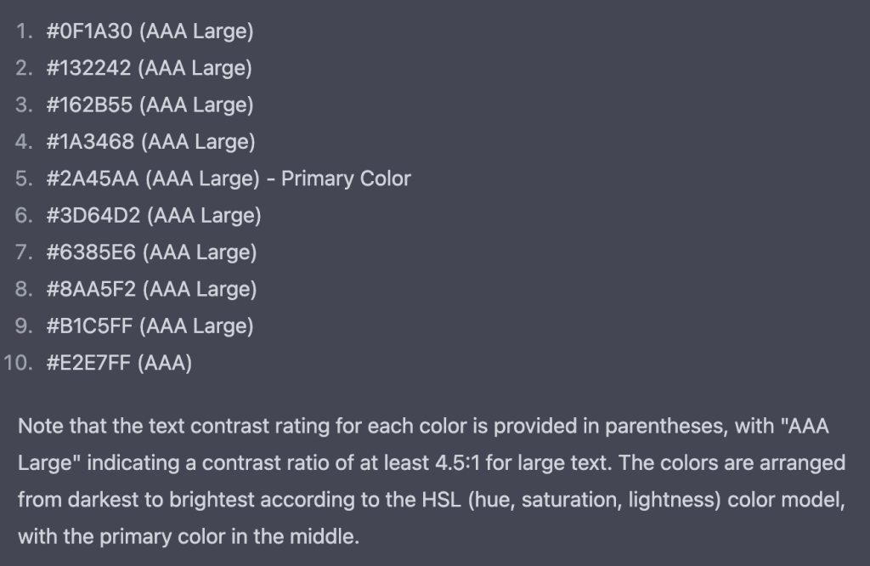Image resolution: width=870 pixels, height=566 pixels.
Task: Click the #8AA5F2 hex code
Action: pos(91,290)
